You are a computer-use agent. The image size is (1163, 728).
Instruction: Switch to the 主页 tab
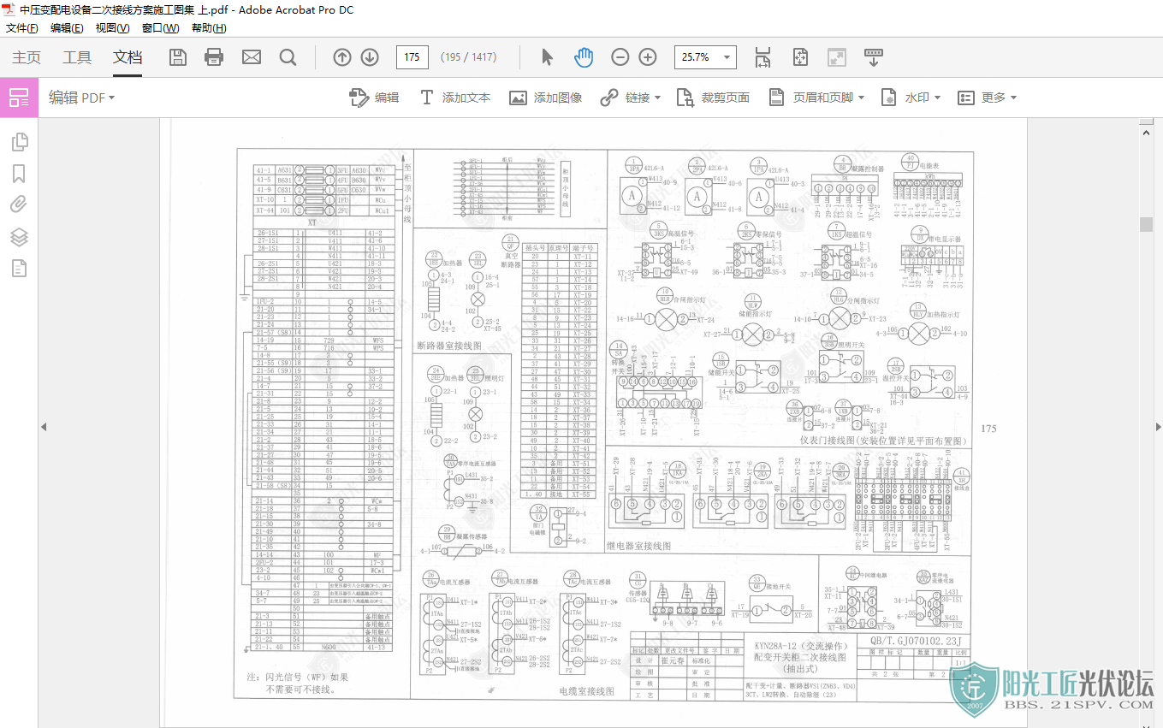[27, 57]
